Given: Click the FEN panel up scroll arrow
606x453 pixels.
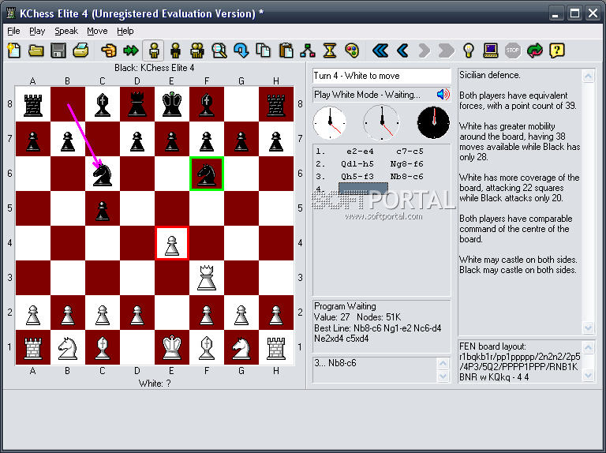Looking at the screenshot, I should tap(588, 348).
